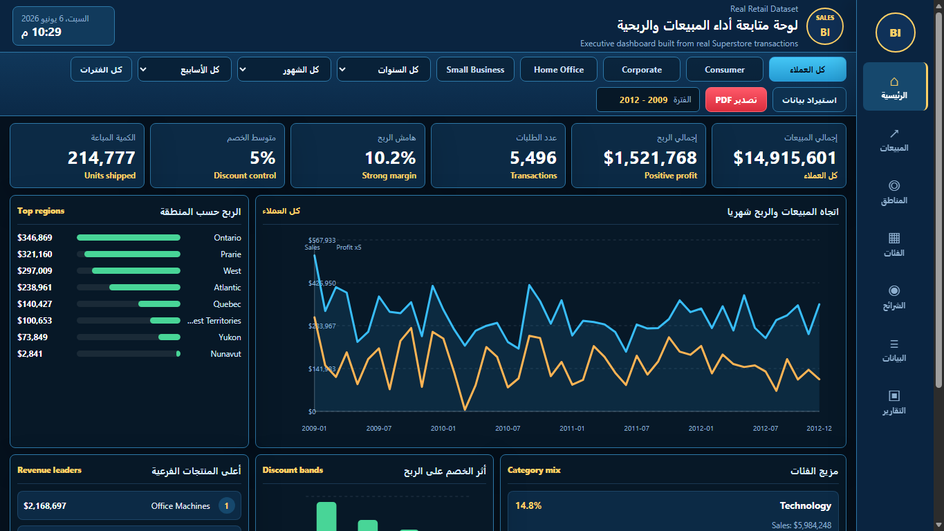Click the الكمية المباعة 214,777 card
The height and width of the screenshot is (531, 944).
pyautogui.click(x=77, y=156)
